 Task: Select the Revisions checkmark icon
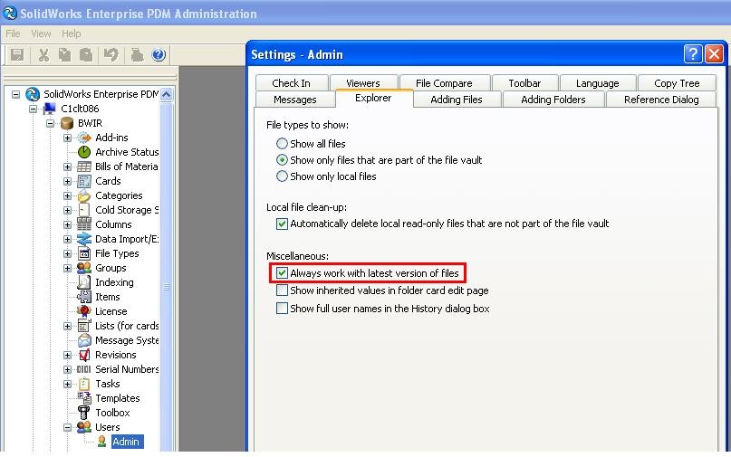(84, 355)
